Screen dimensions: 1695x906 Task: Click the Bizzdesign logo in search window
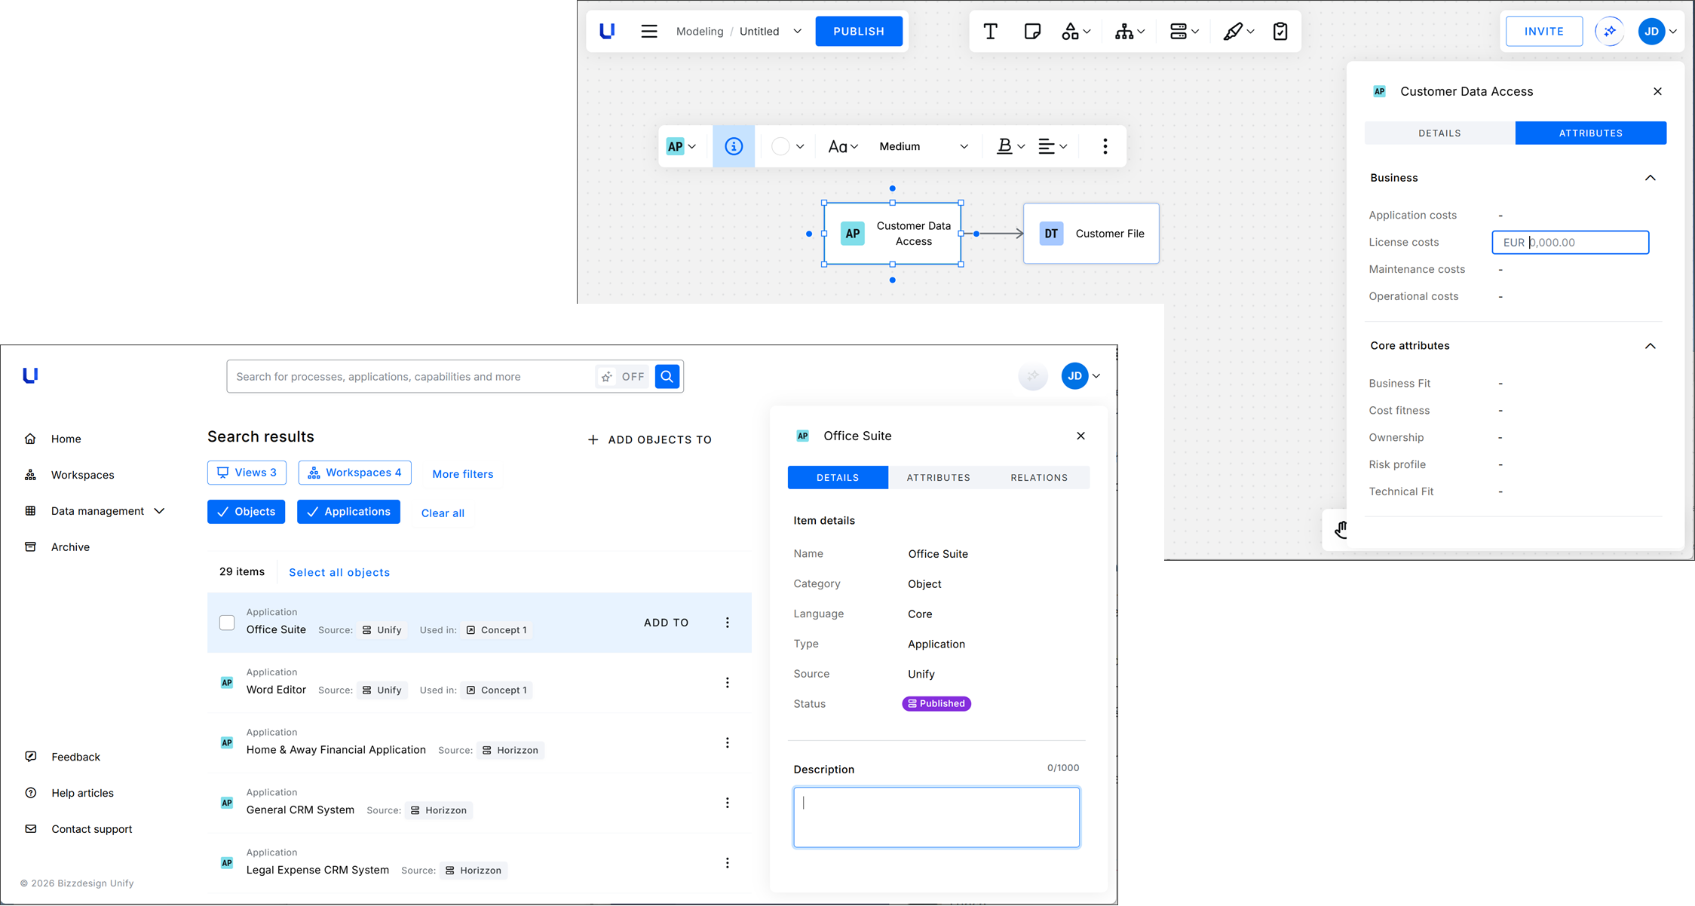(x=30, y=375)
